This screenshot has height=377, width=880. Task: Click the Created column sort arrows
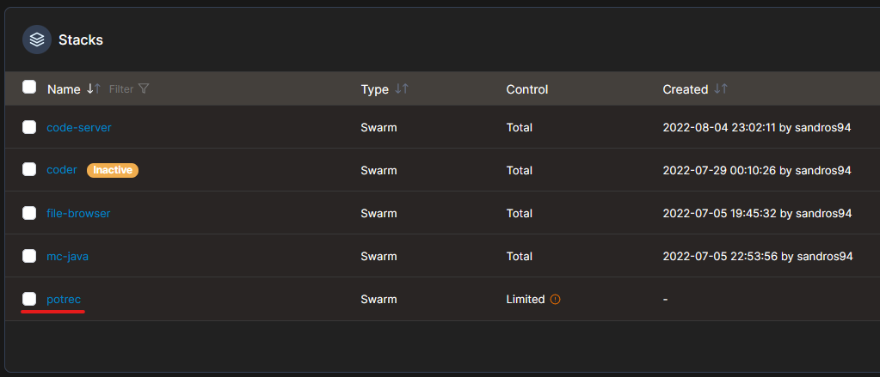point(721,88)
